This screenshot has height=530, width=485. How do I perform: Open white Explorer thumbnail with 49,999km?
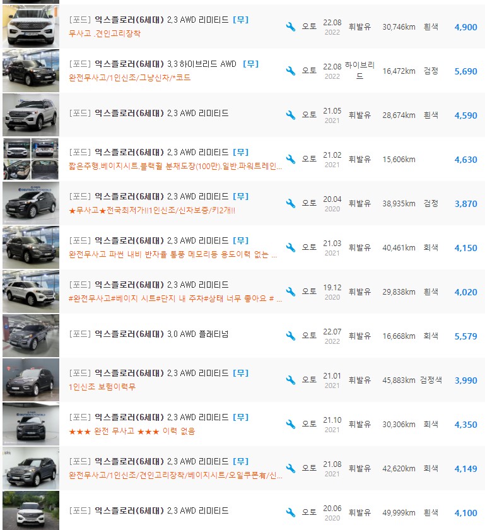pos(31,510)
